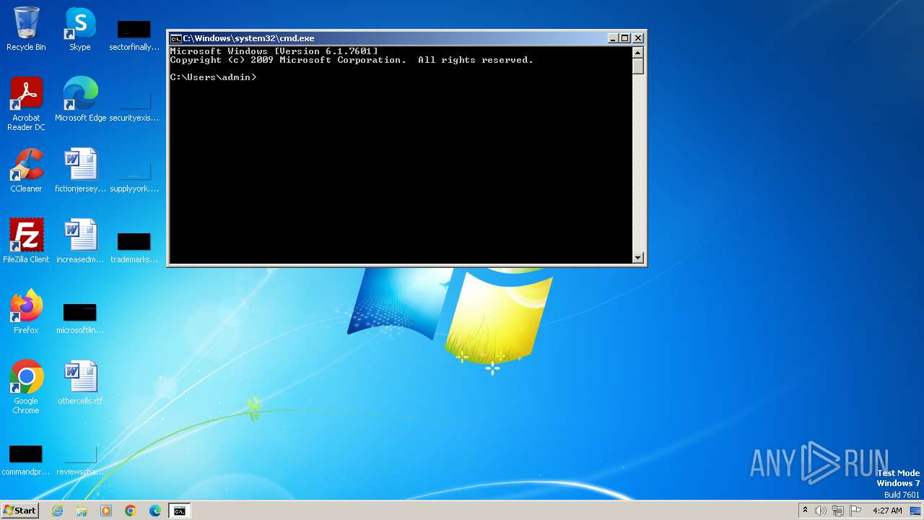
Task: Open Windows Media Player taskbar icon
Action: coord(106,511)
